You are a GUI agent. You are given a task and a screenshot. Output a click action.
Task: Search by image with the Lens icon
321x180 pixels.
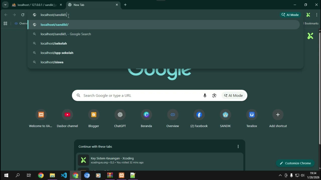point(214,95)
